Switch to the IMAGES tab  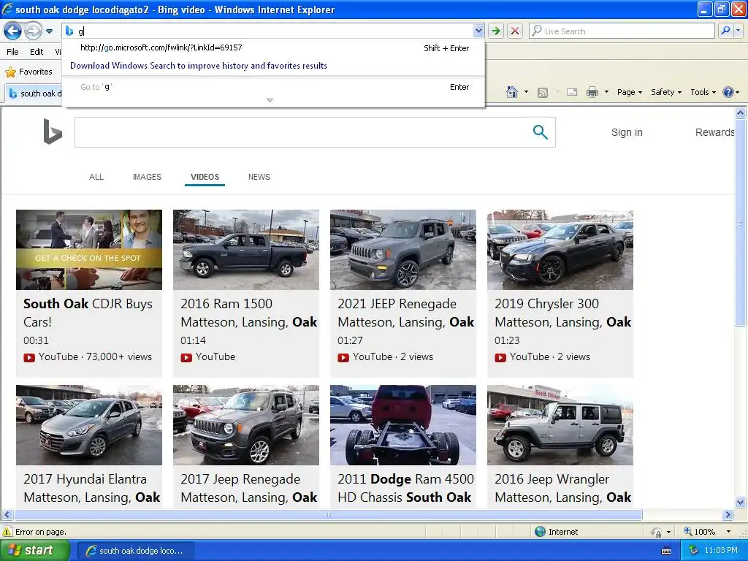147,177
